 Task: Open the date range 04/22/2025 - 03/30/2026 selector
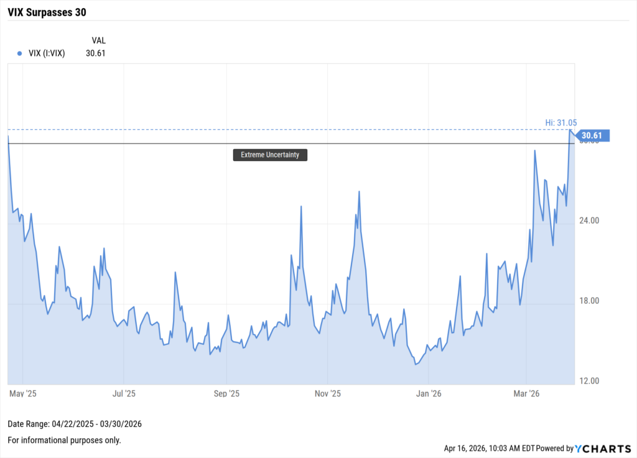pos(75,424)
